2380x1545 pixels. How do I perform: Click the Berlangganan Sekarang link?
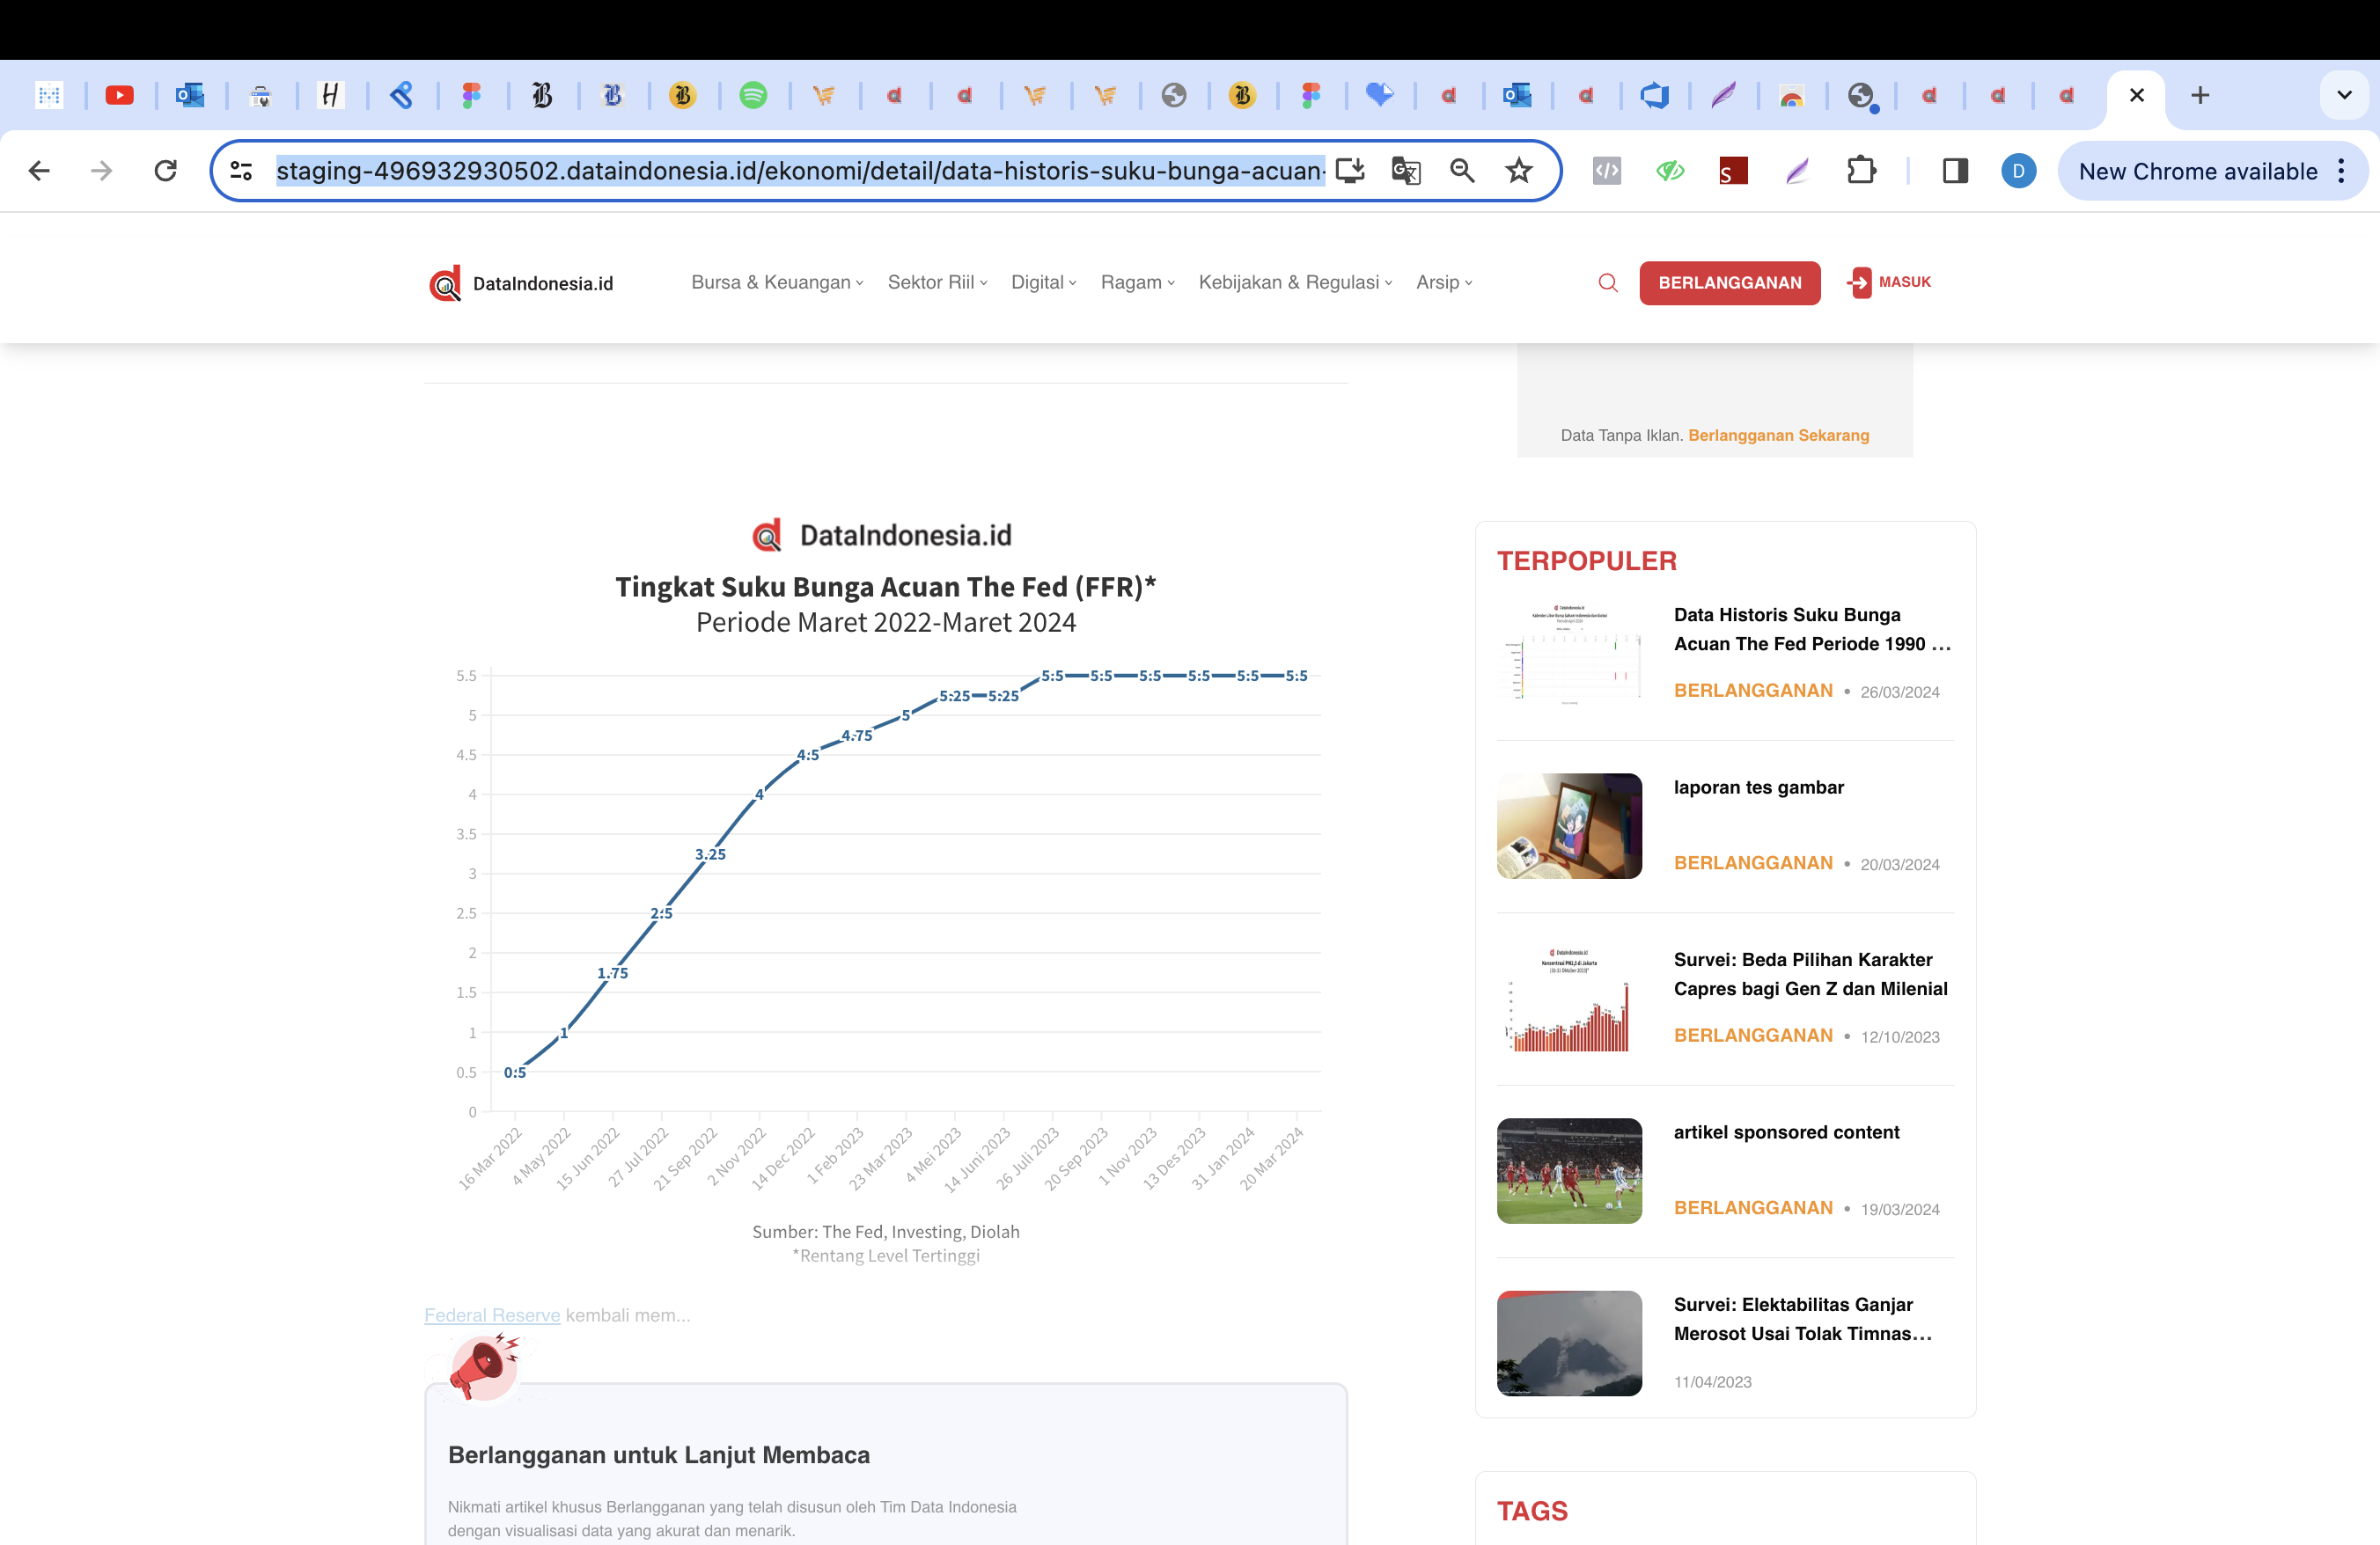tap(1778, 436)
